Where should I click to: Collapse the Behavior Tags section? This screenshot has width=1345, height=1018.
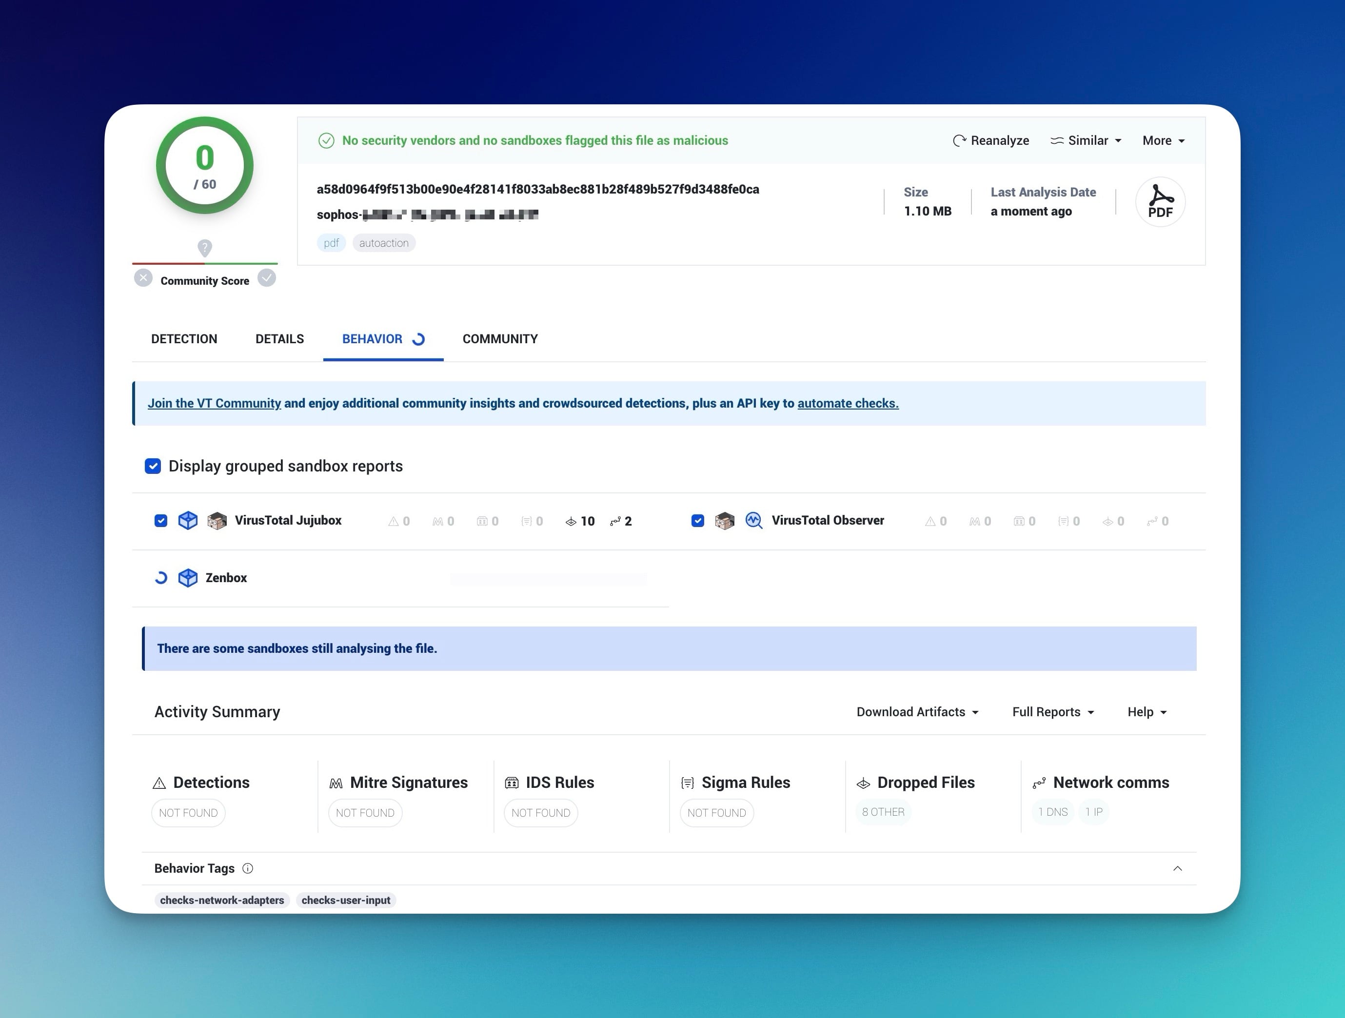click(x=1177, y=868)
